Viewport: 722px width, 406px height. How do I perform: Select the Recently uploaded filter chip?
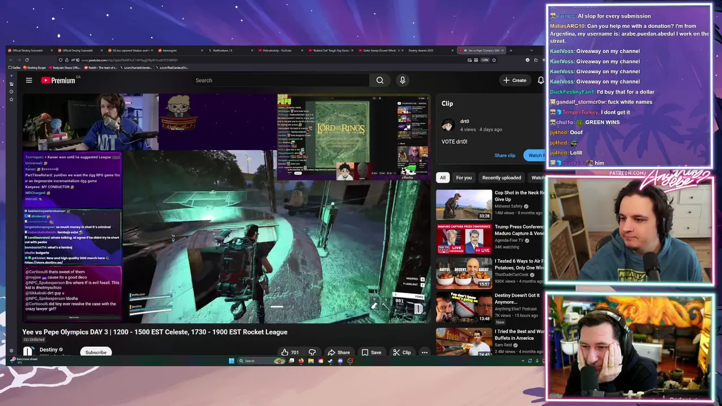(x=501, y=178)
